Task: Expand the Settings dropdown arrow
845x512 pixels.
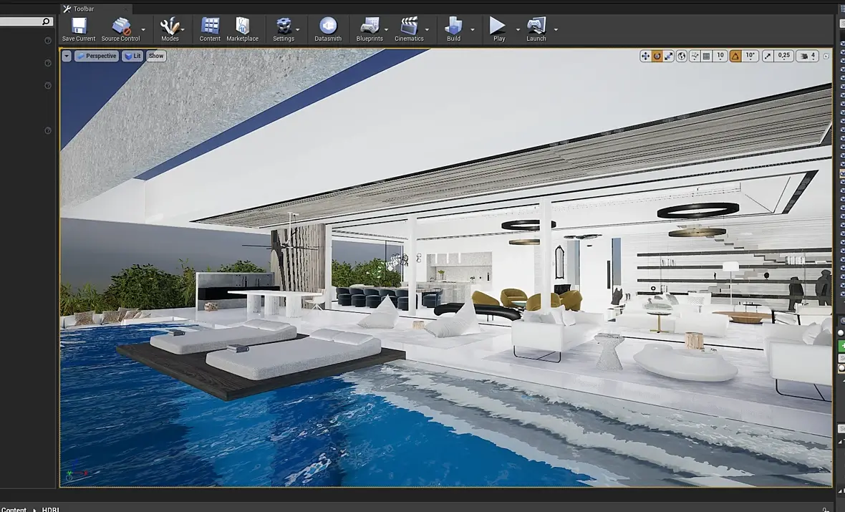Action: coord(297,29)
